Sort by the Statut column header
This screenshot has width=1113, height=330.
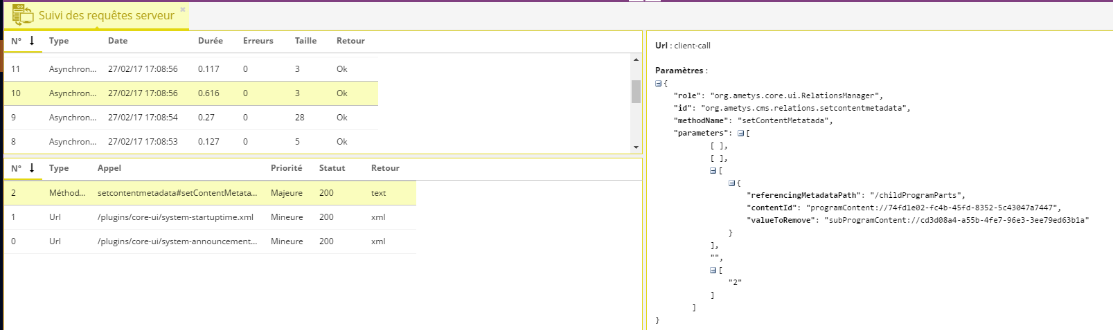(x=332, y=168)
